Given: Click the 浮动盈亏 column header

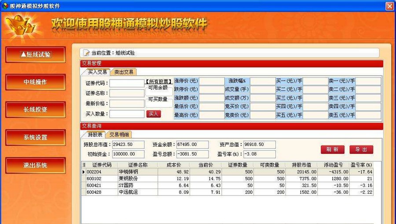Looking at the screenshot, I should pyautogui.click(x=334, y=165).
